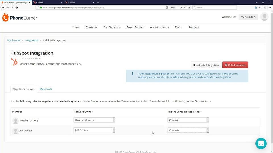Reset the 133% zoom level indicator
Image resolution: width=273 pixels, height=153 pixels.
point(173,8)
